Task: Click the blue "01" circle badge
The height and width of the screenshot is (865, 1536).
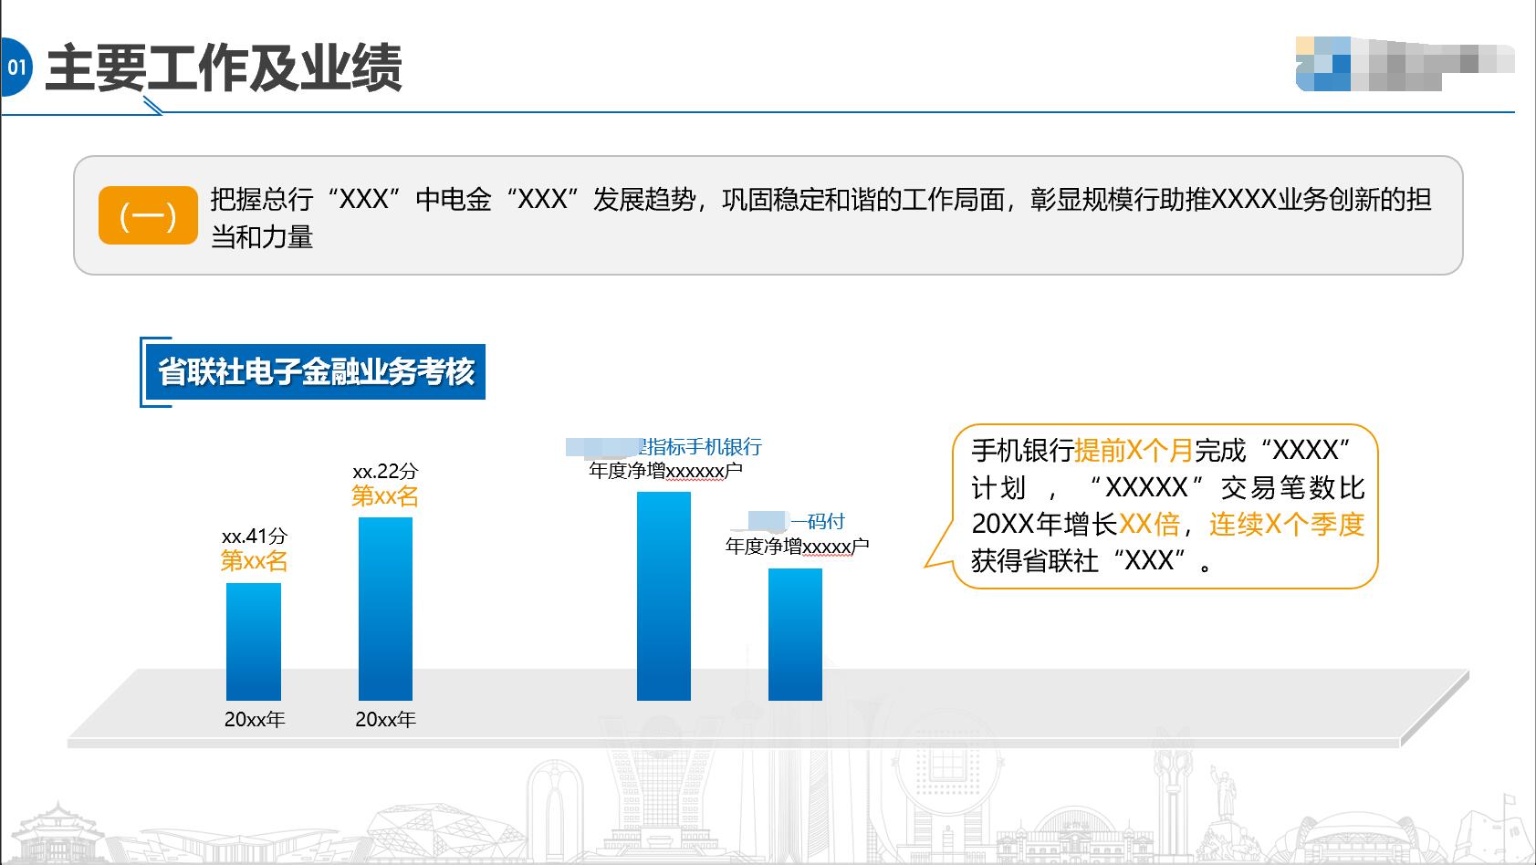Action: pyautogui.click(x=16, y=68)
